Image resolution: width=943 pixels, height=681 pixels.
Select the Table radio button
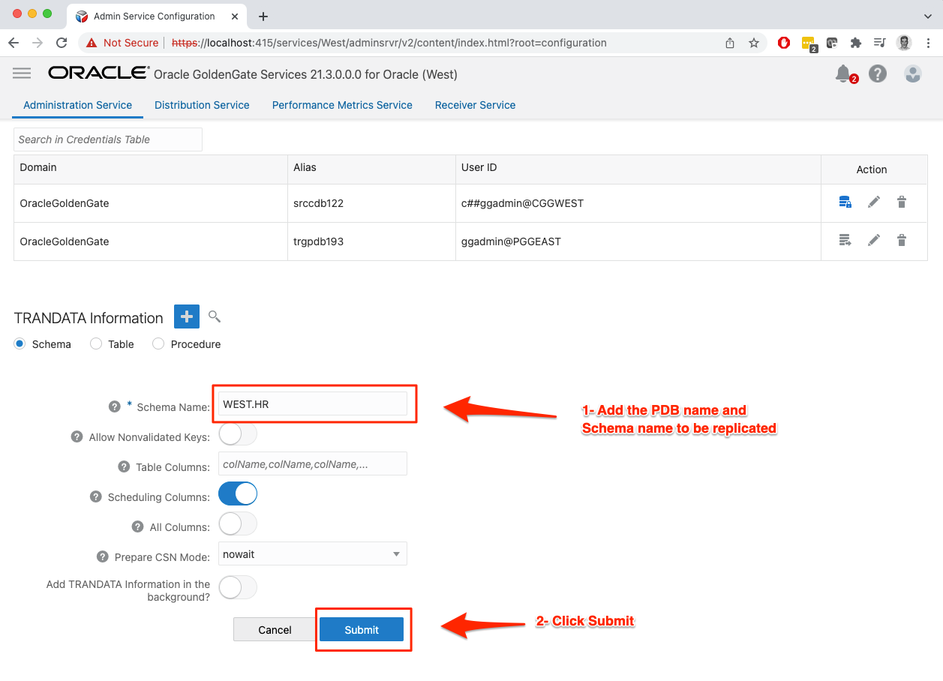pos(96,344)
